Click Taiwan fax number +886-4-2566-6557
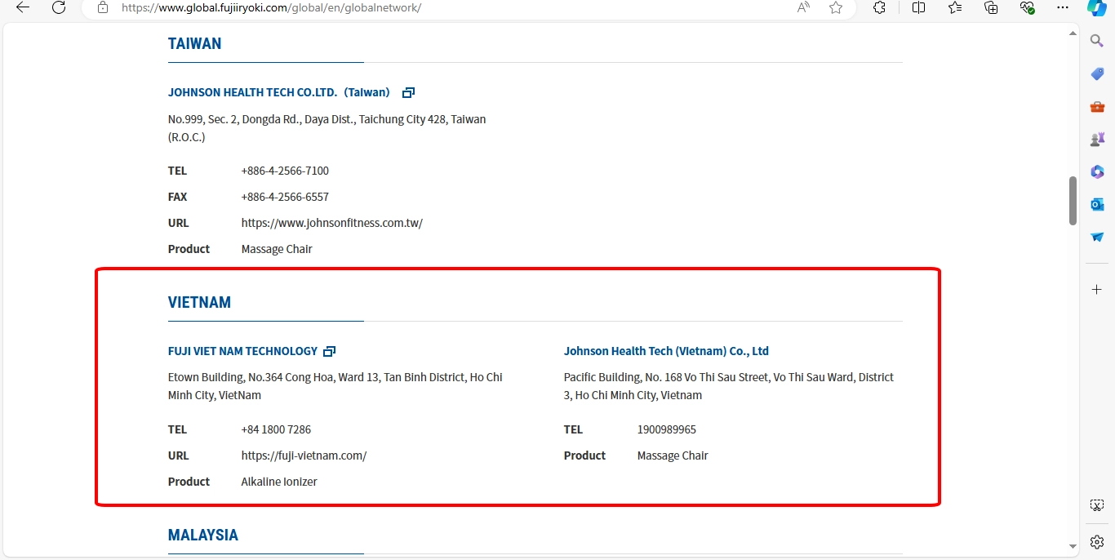The image size is (1115, 560). 285,197
